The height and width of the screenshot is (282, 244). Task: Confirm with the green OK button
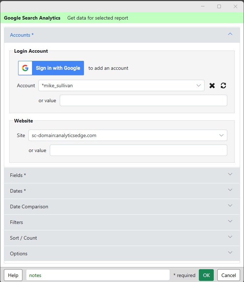(206, 275)
